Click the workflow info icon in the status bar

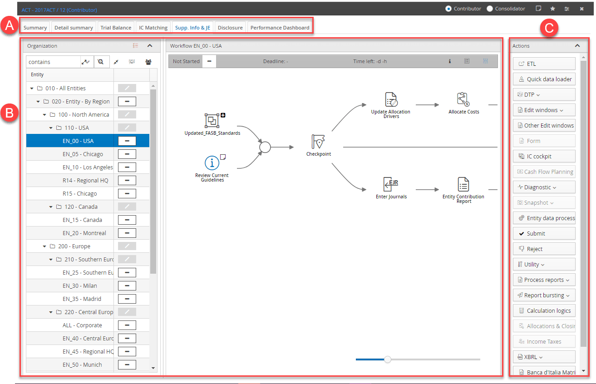(x=449, y=61)
